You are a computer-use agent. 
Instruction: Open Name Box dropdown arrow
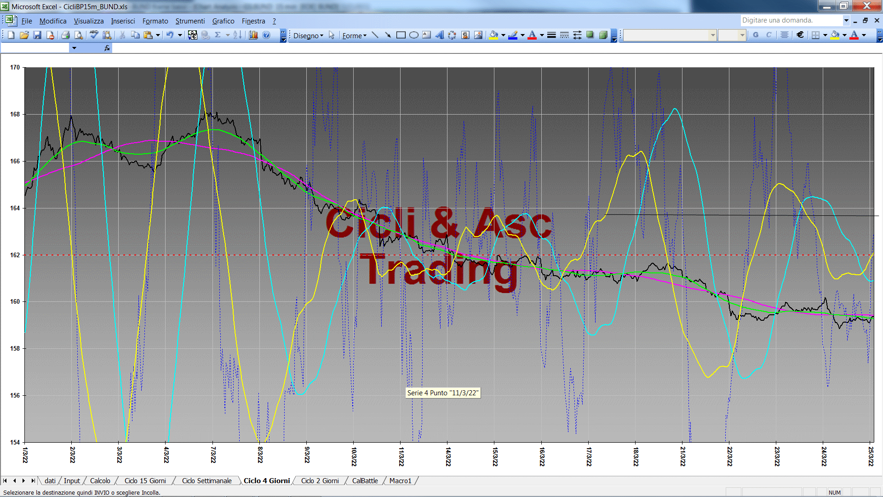pyautogui.click(x=74, y=48)
